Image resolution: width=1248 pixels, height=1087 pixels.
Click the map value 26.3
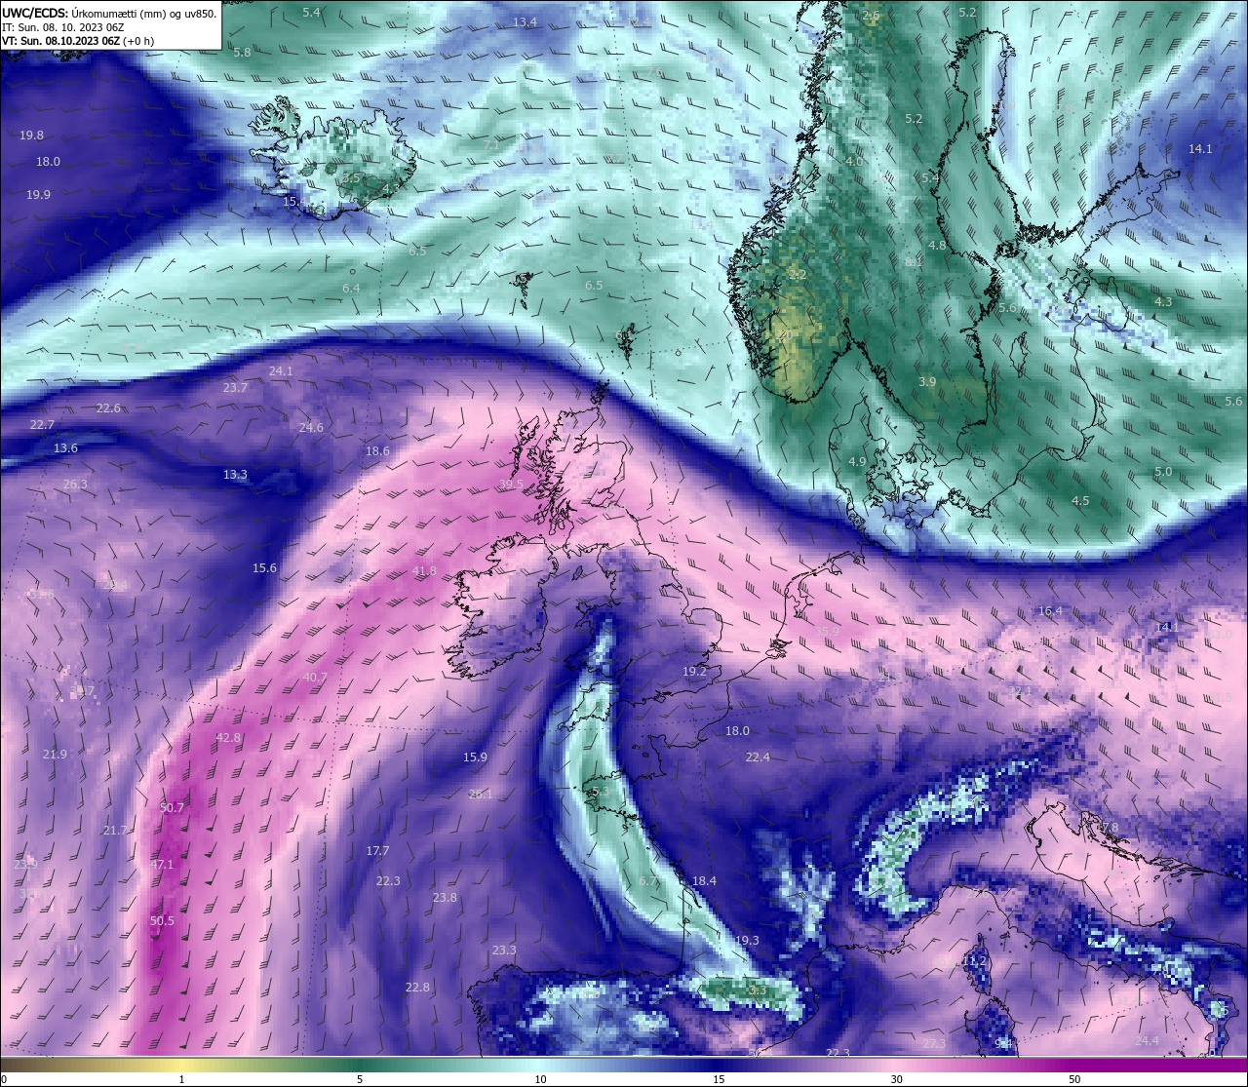pos(75,485)
